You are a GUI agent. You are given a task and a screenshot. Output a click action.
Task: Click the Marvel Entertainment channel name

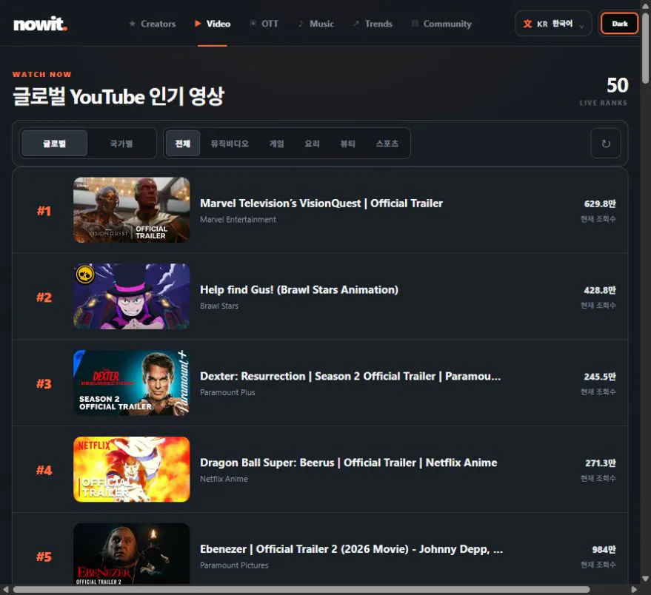point(238,220)
